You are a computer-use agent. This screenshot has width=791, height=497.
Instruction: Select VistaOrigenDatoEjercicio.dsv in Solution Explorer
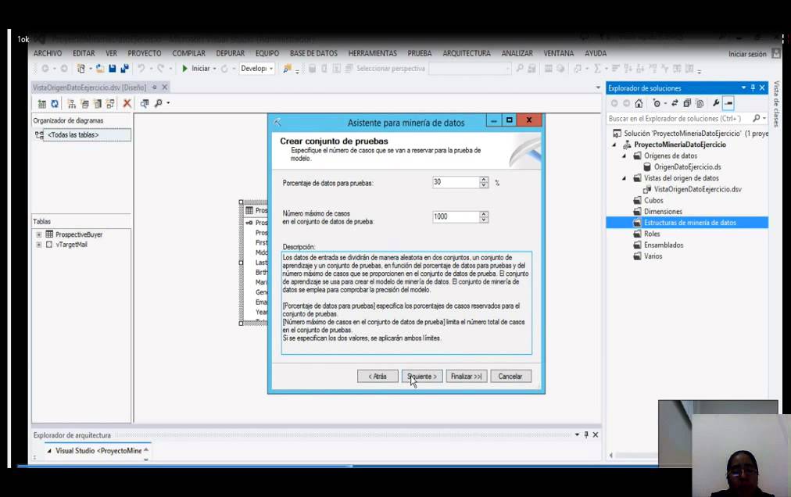[x=697, y=189]
